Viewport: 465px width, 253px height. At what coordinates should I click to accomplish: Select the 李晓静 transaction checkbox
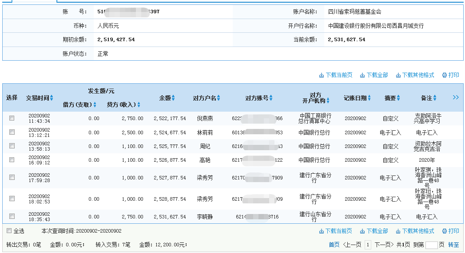point(12,216)
